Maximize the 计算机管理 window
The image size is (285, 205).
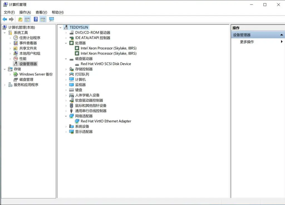265,5
